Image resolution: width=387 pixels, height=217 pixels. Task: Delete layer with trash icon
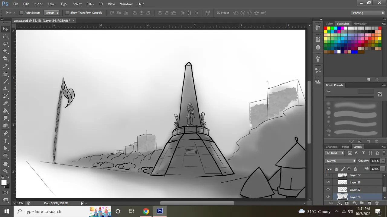pyautogui.click(x=377, y=203)
